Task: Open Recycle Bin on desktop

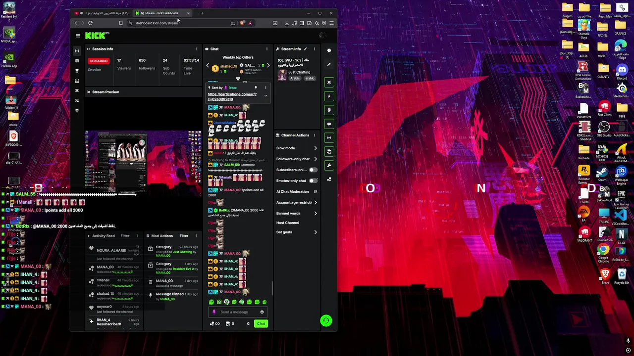Action: [622, 277]
